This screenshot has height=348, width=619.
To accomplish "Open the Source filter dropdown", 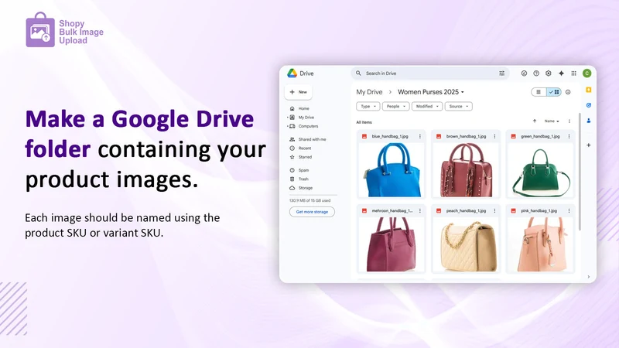I will pos(458,107).
